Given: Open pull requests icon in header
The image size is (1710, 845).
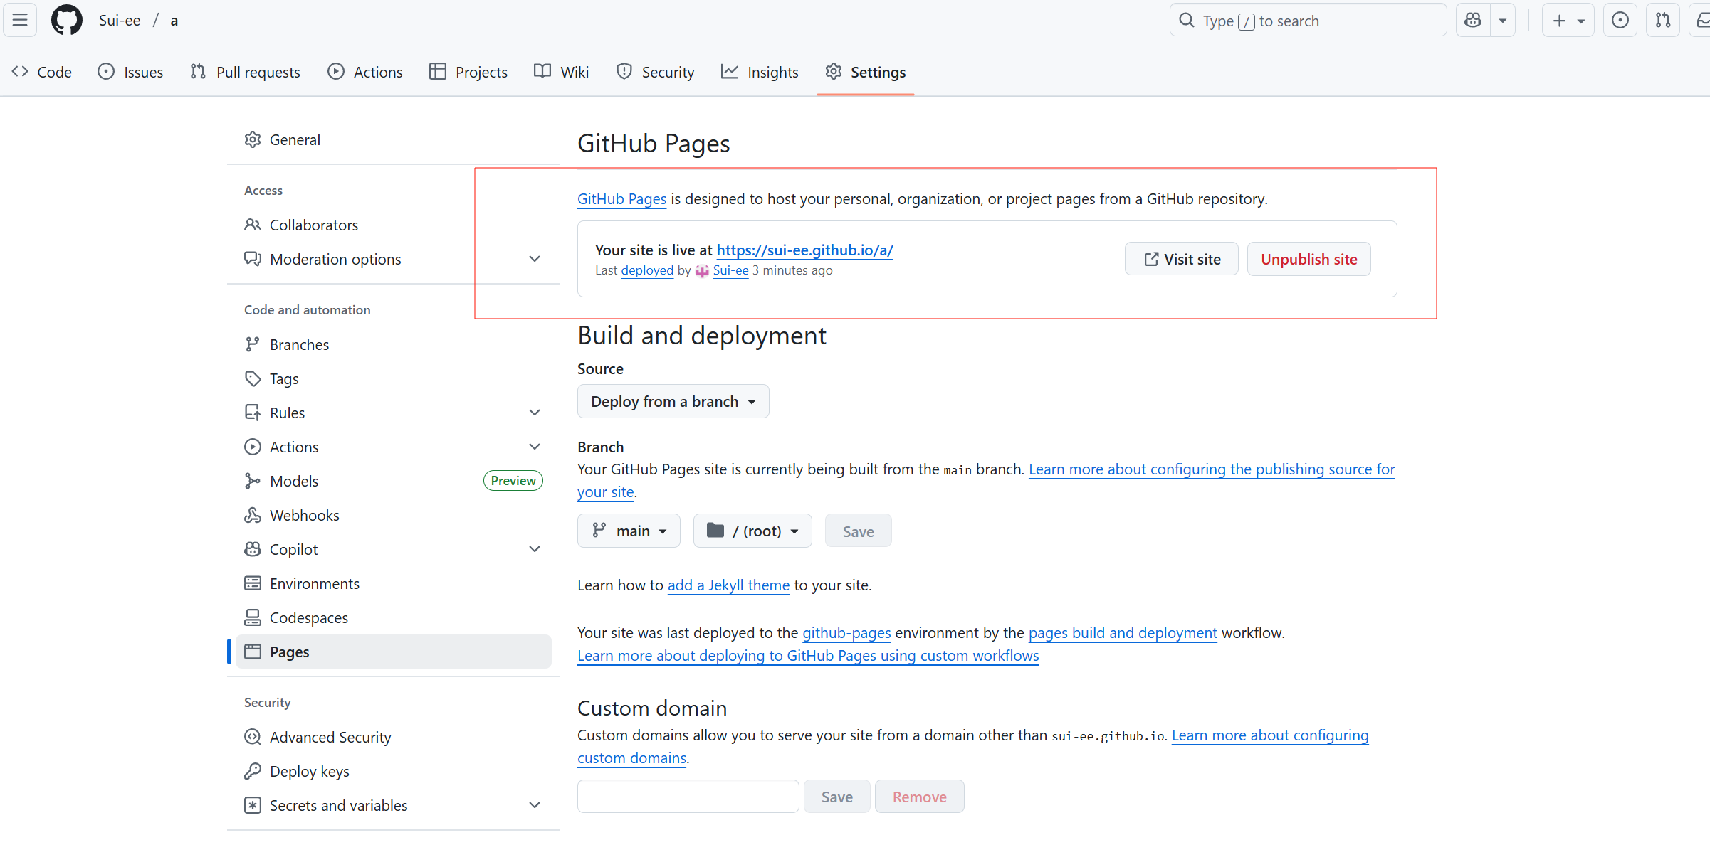Looking at the screenshot, I should click(1662, 20).
